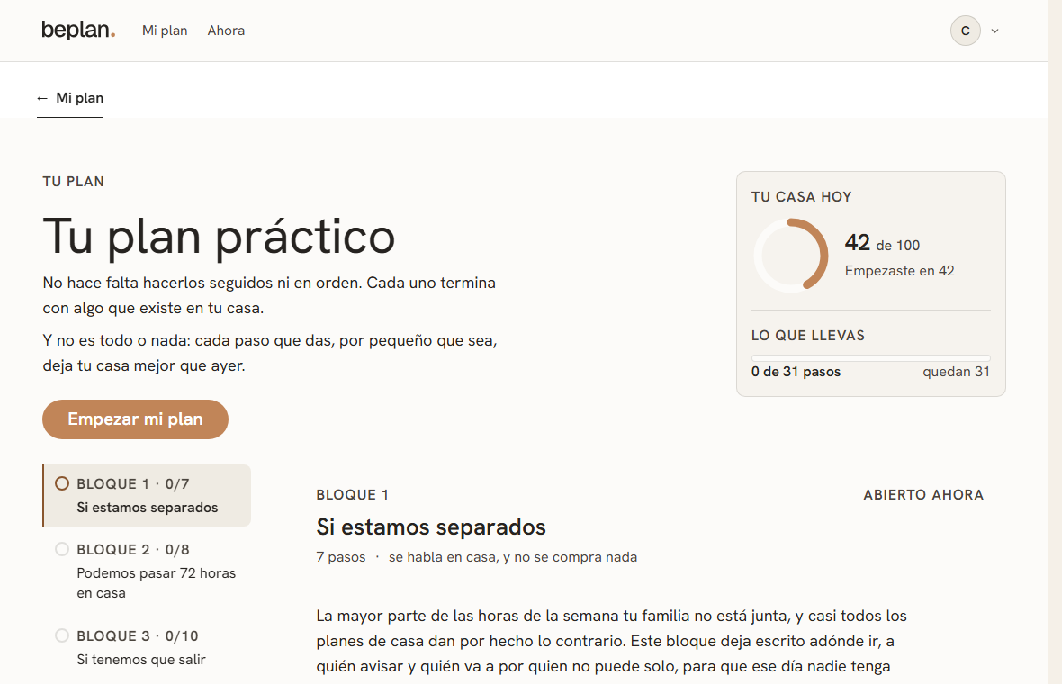Viewport: 1062px width, 684px height.
Task: Go to Ahora in the top navigation
Action: coord(226,31)
